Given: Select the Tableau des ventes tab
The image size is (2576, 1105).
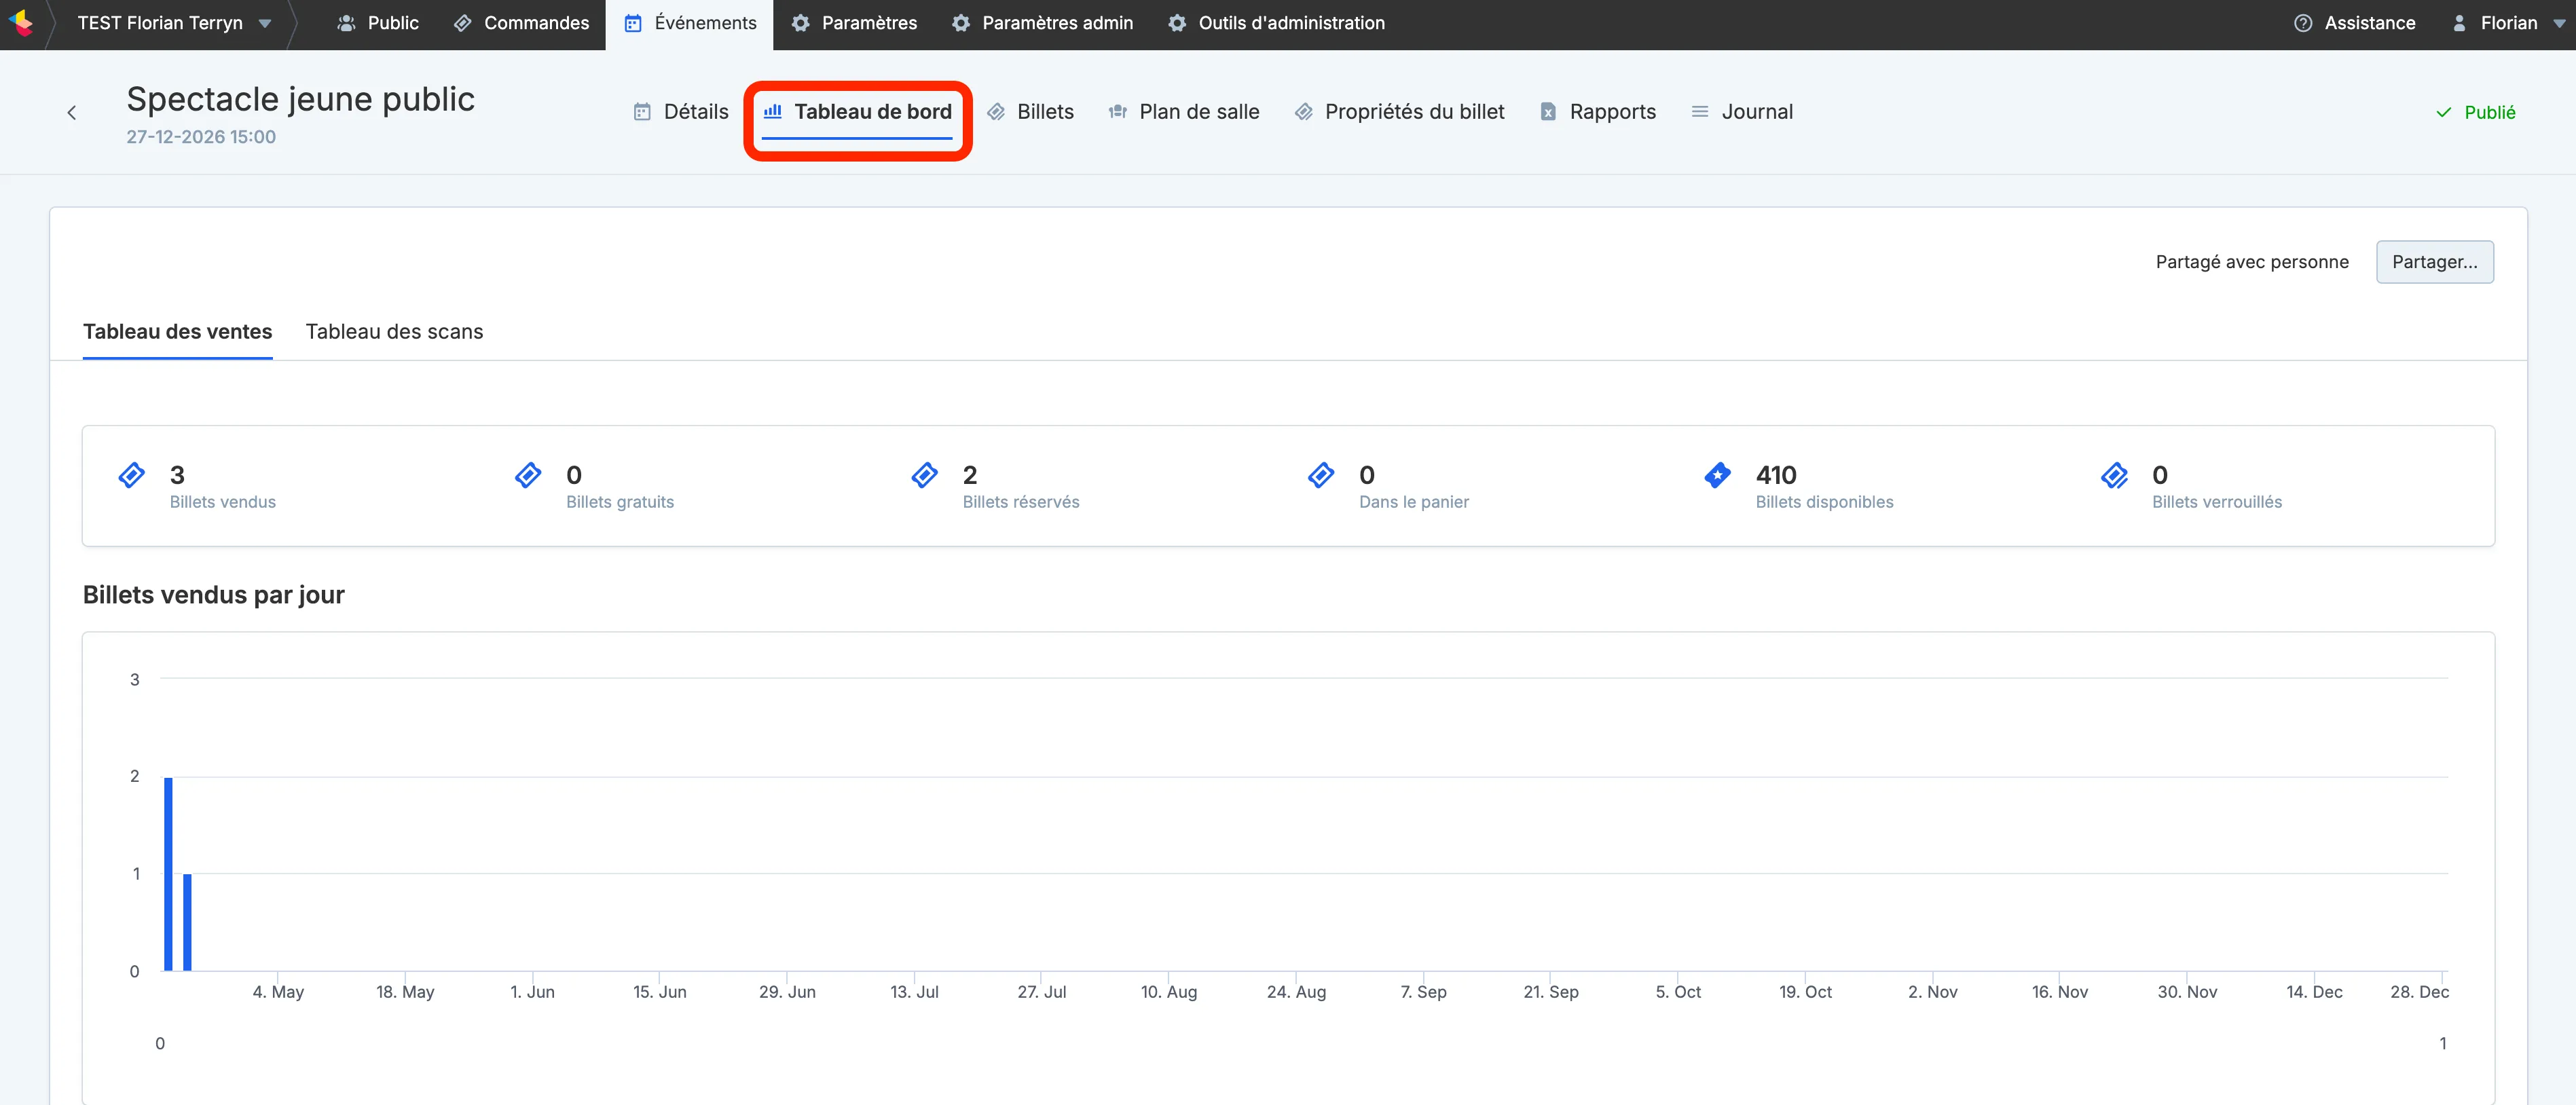Looking at the screenshot, I should 177,332.
